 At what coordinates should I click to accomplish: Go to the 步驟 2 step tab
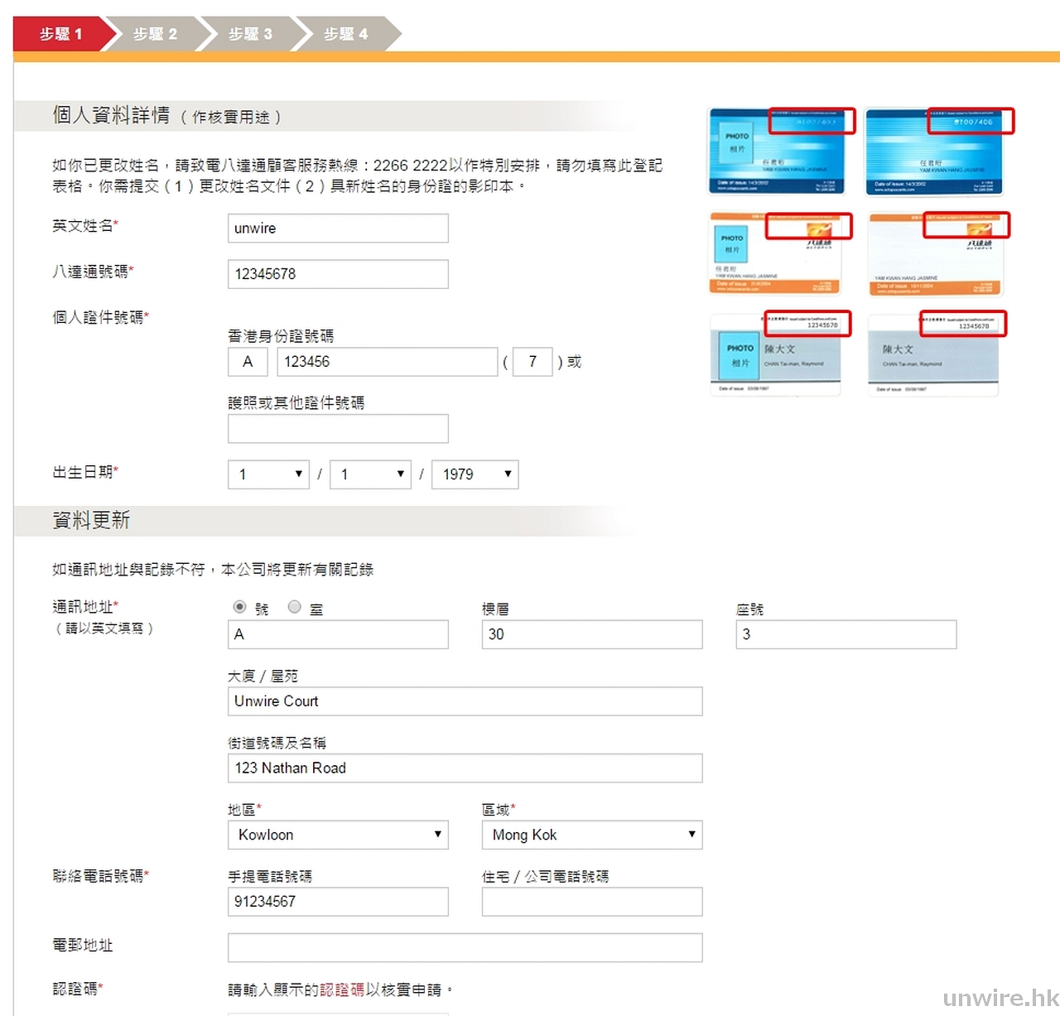point(155,34)
